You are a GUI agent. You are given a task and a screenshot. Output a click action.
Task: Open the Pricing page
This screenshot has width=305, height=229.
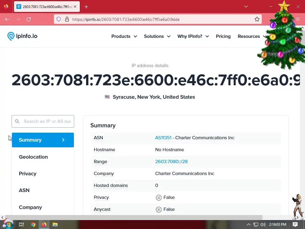pos(223,36)
